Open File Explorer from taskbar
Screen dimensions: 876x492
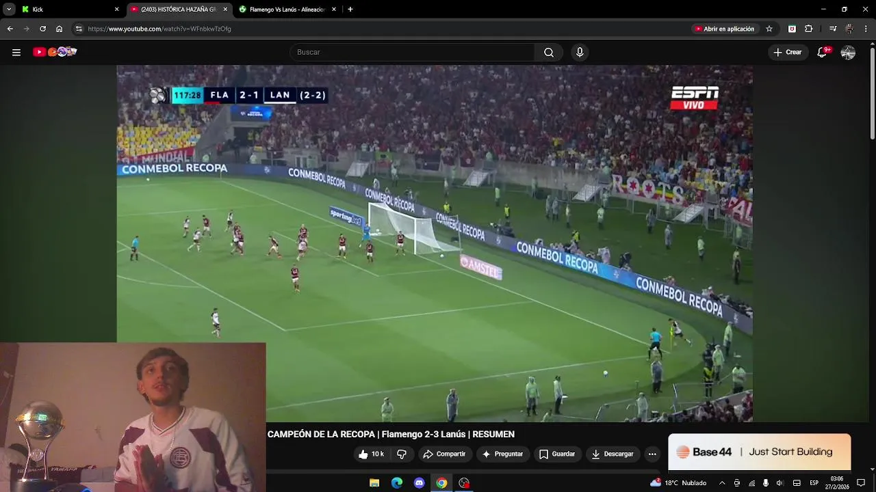tap(374, 482)
